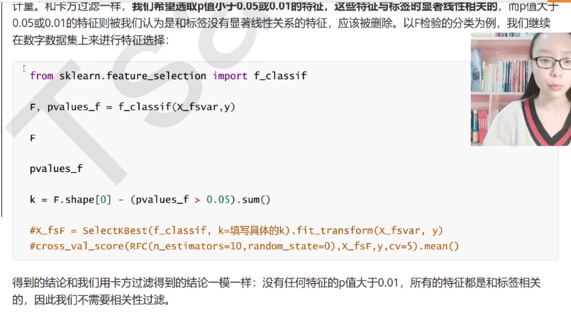
Task: Place cursor in 'f_classif(X_fsvar,y)' call
Action: (x=177, y=107)
